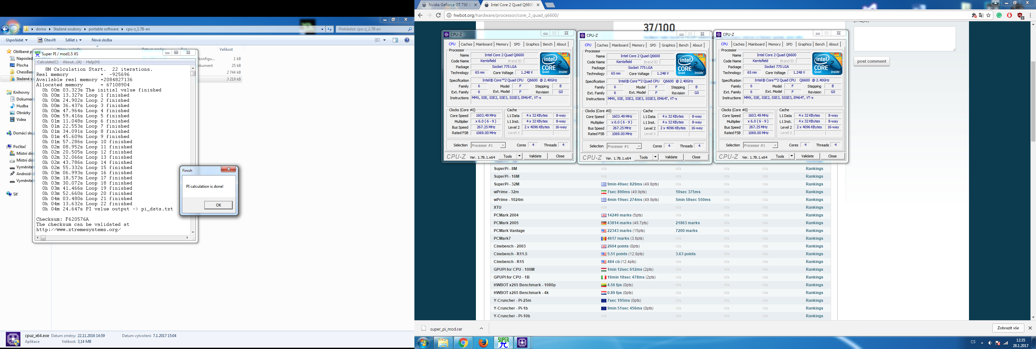Switch to Memory tab in right CPU-Z
The image size is (1036, 349).
pos(774,44)
